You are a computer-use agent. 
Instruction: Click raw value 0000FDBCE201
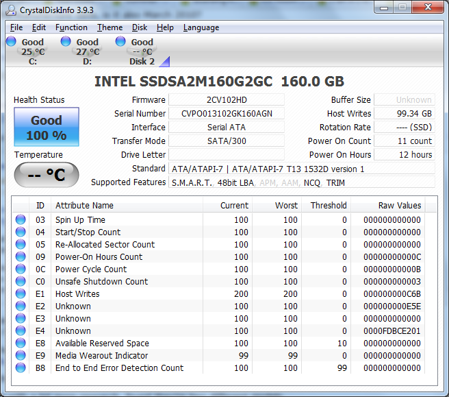pyautogui.click(x=392, y=330)
